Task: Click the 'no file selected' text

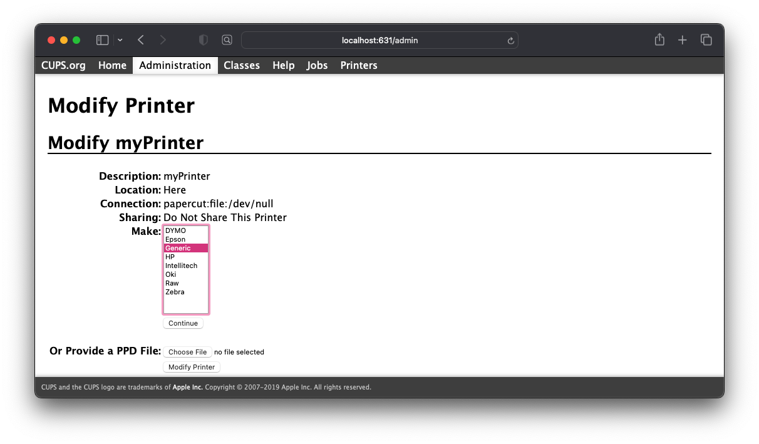Action: coord(239,352)
